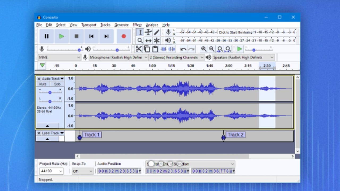
Task: Open the Generate menu
Action: 121,25
